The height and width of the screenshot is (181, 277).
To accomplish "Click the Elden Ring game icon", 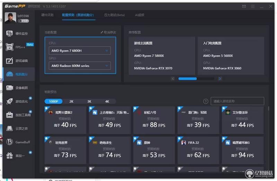I will [228, 113].
